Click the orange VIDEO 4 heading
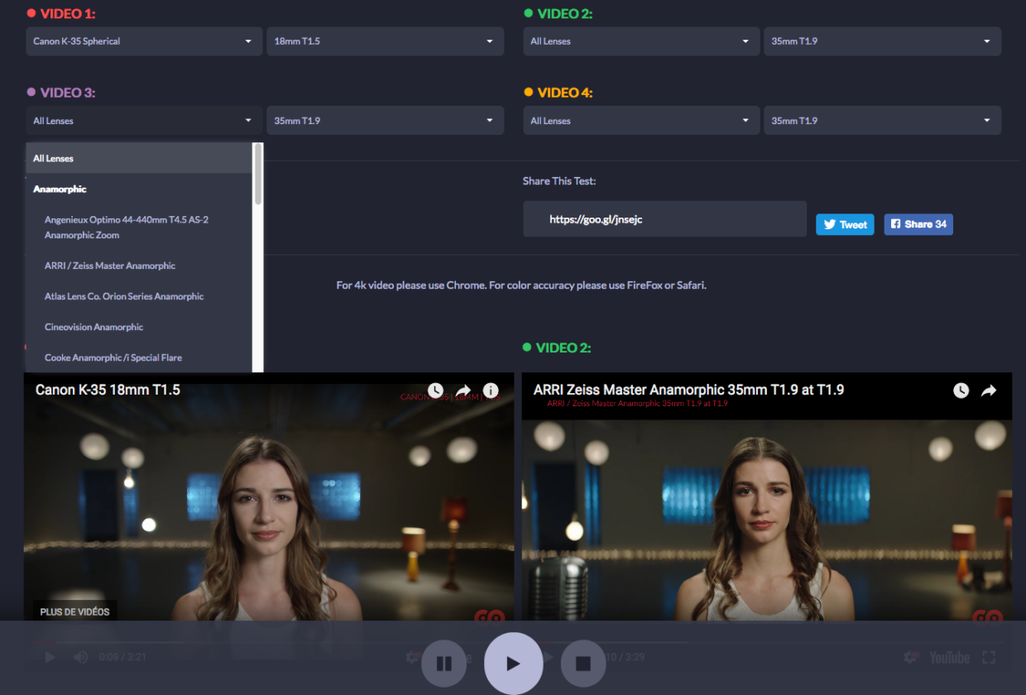The image size is (1026, 695). coord(559,93)
